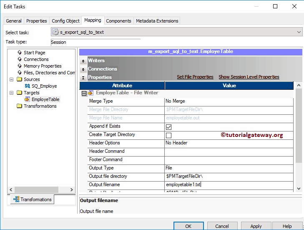Click the Transformations folder icon

[x=19, y=106]
